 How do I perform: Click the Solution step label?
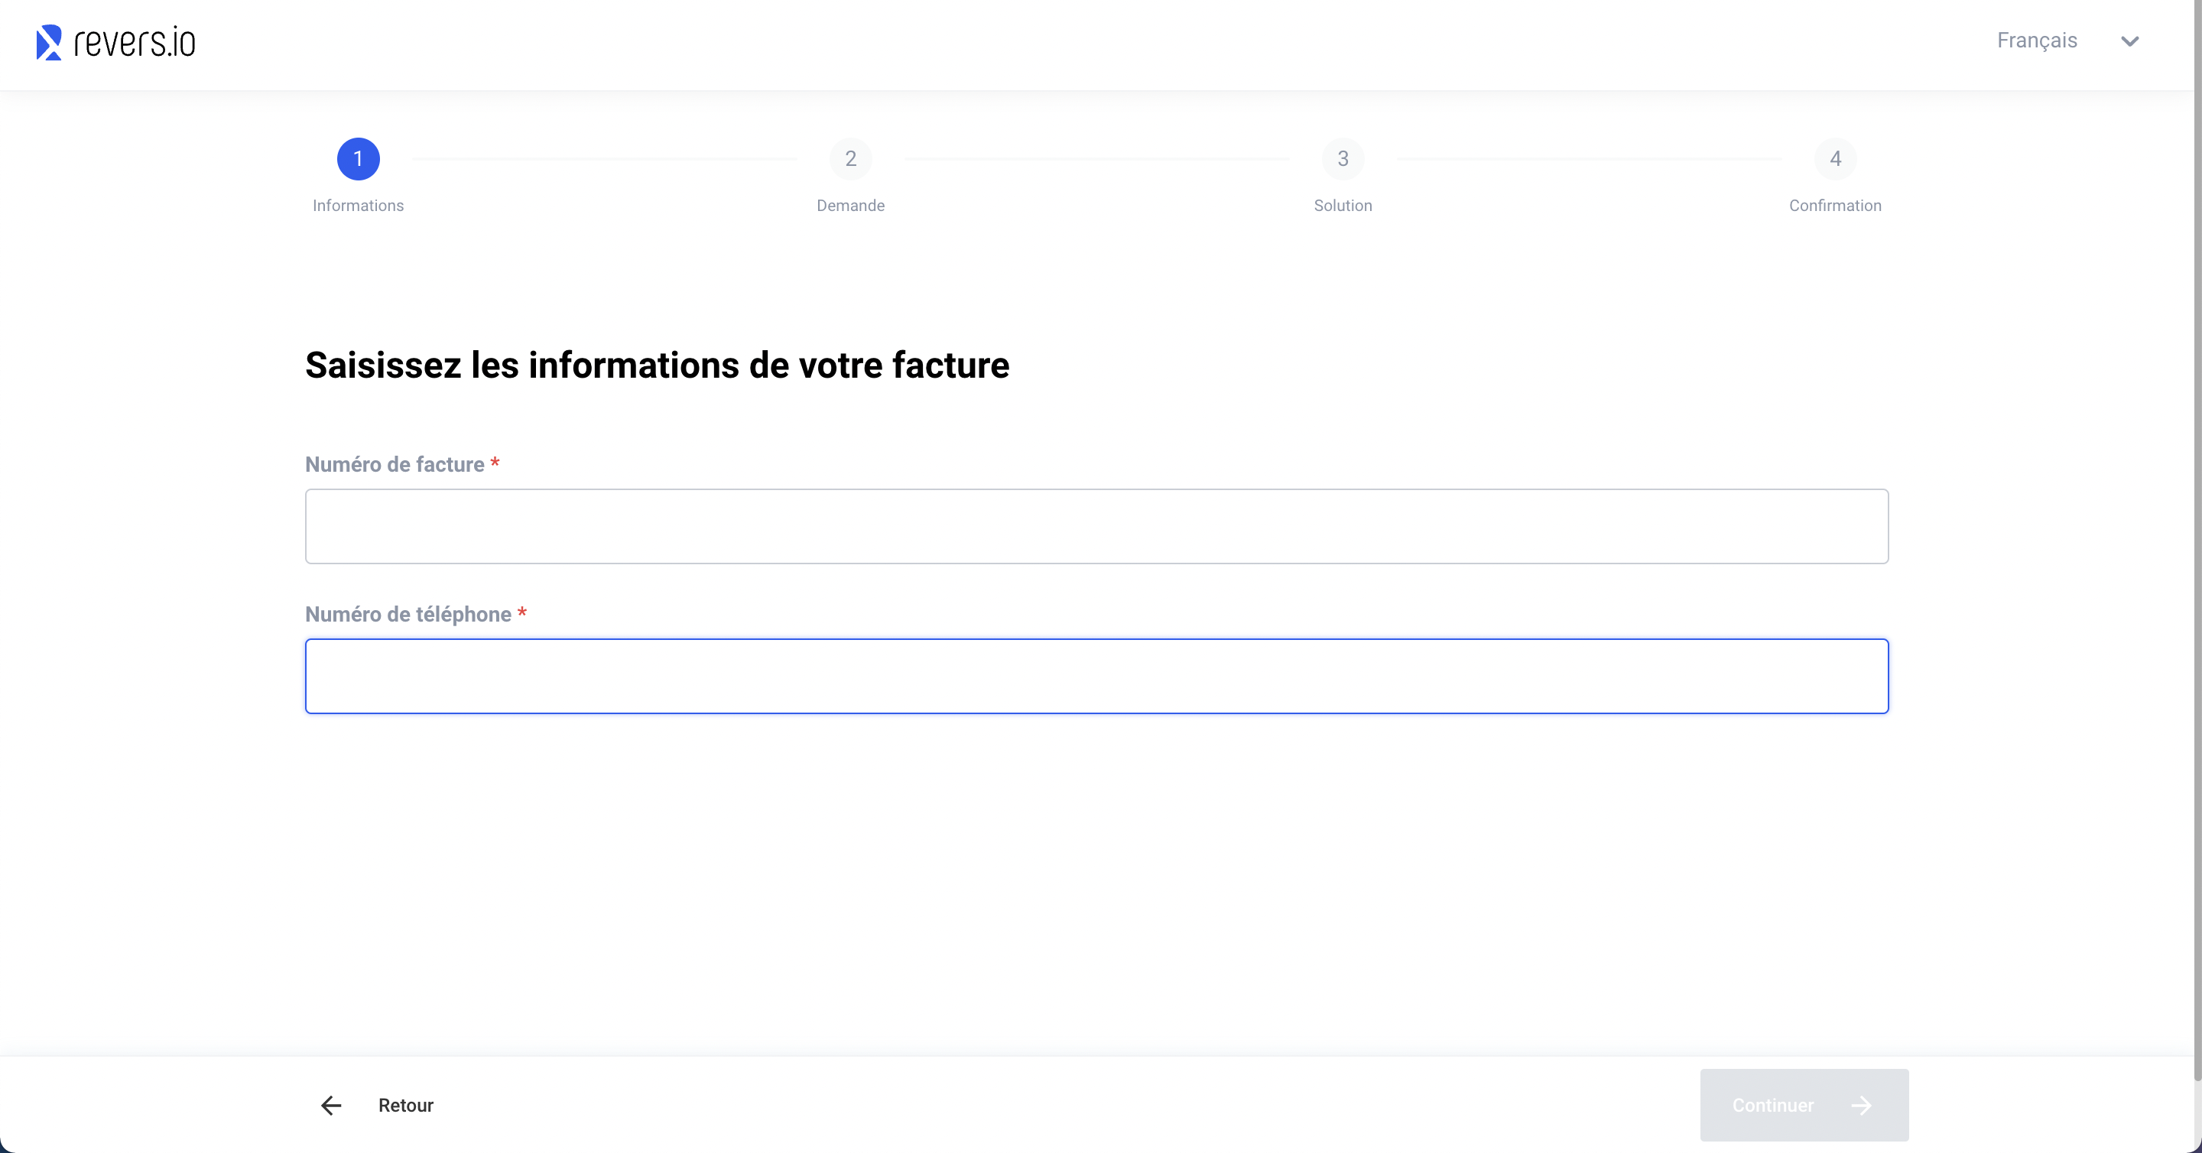(x=1343, y=205)
